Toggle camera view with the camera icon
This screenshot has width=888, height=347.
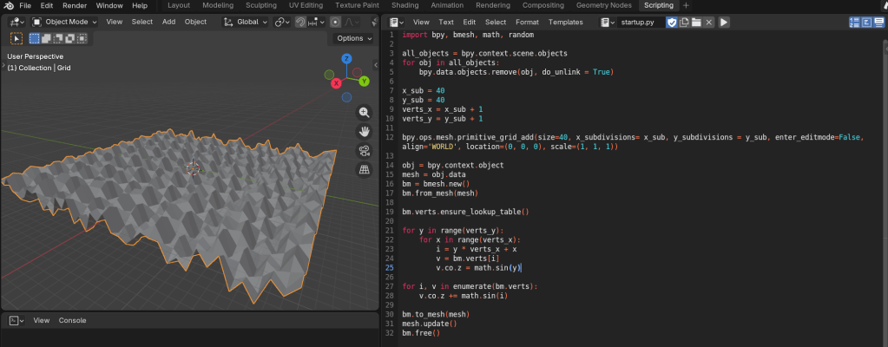(365, 151)
